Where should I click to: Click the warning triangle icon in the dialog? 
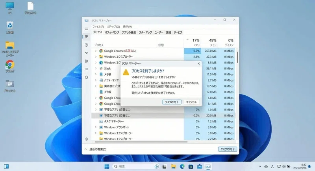[x=126, y=72]
